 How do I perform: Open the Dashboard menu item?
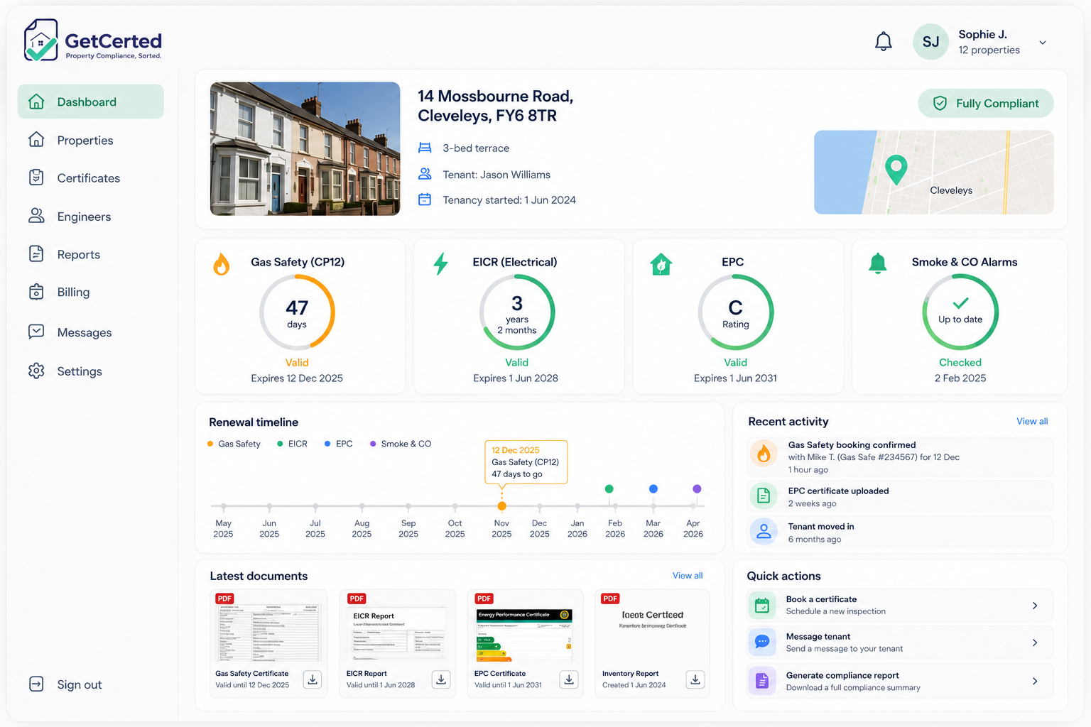click(x=91, y=102)
